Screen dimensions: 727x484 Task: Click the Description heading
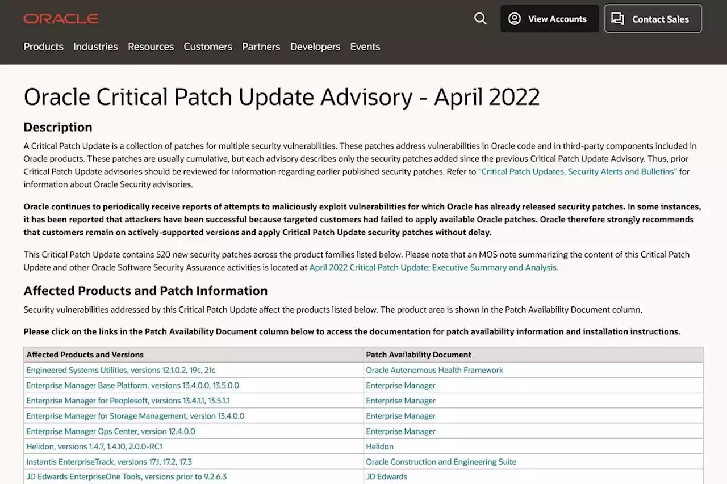(x=57, y=127)
